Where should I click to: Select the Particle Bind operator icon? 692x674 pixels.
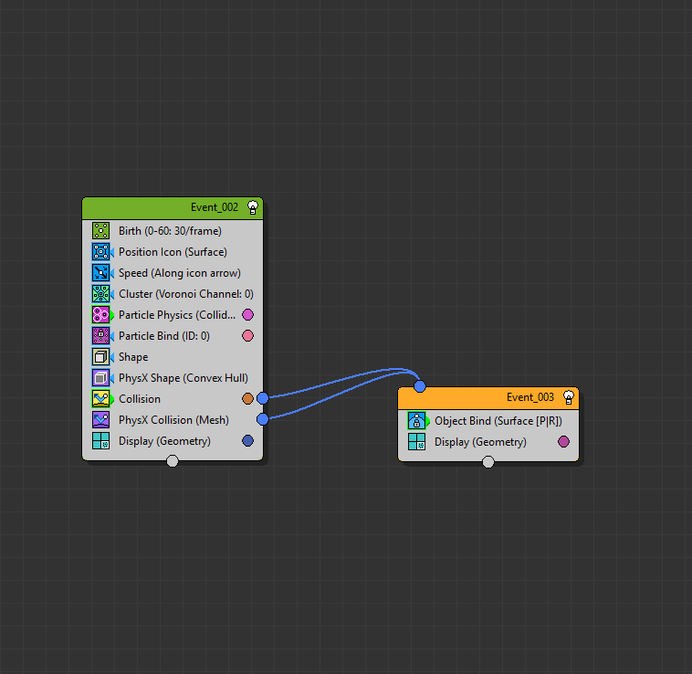click(x=100, y=336)
